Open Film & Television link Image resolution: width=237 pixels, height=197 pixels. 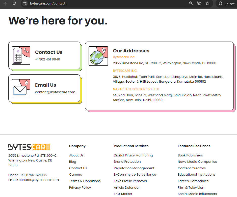tap(191, 188)
